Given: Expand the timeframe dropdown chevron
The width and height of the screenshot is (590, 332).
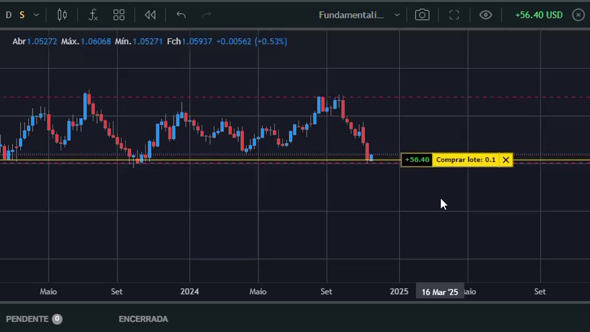Looking at the screenshot, I should (36, 15).
